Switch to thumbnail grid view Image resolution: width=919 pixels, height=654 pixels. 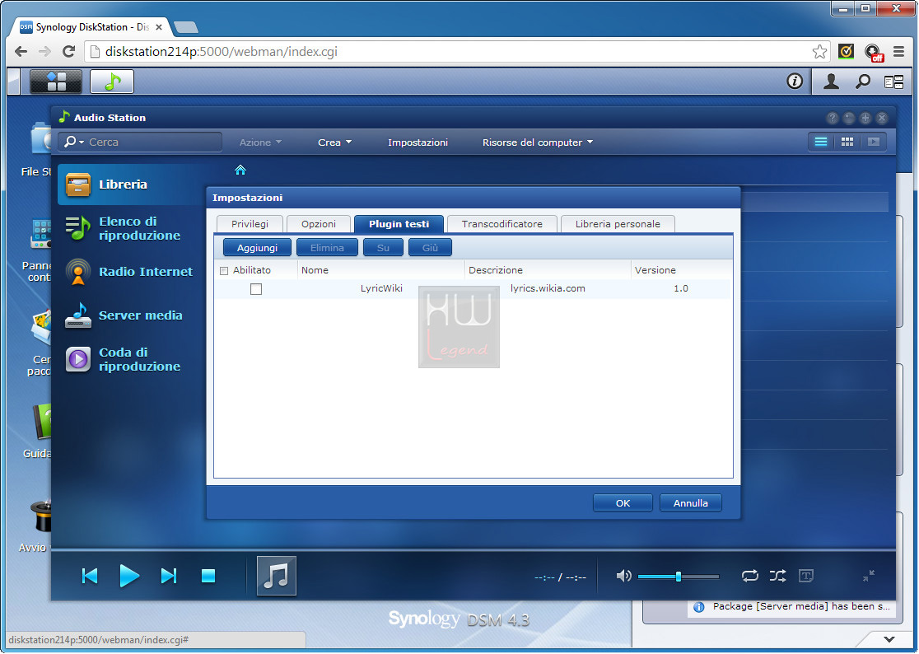(847, 142)
